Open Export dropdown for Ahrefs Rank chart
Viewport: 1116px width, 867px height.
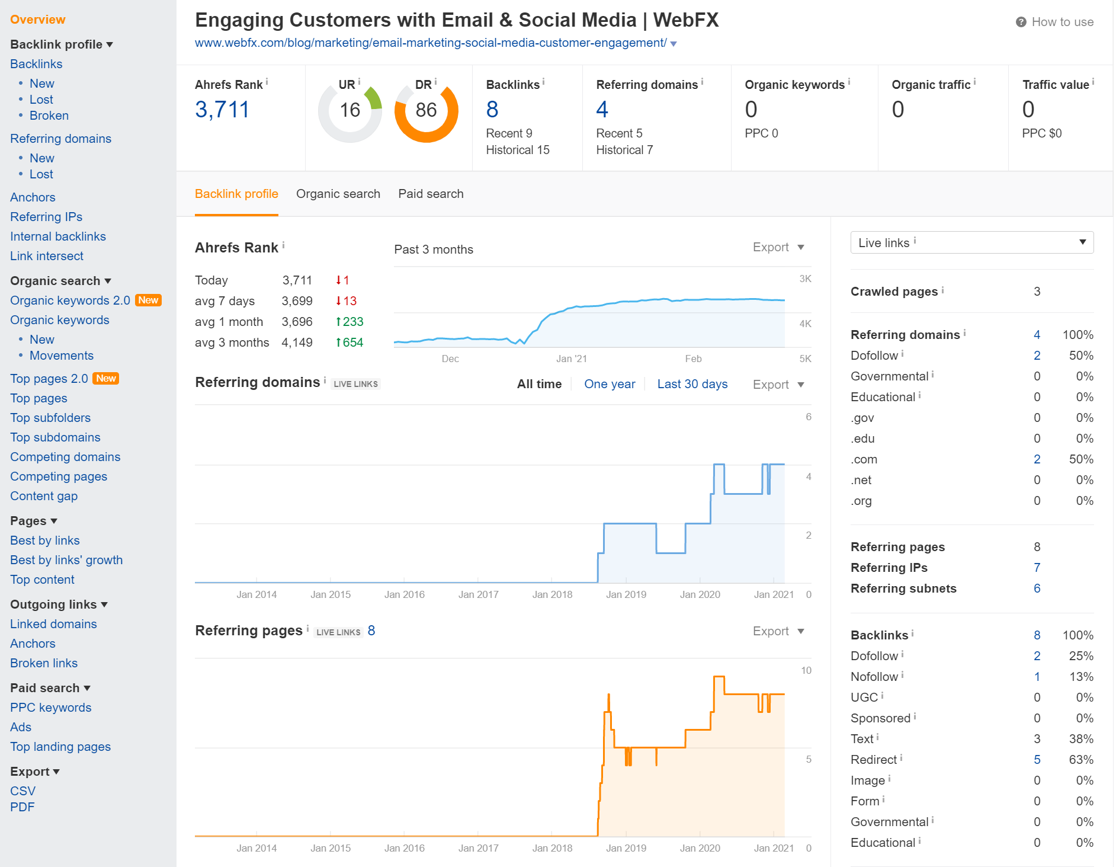point(778,247)
